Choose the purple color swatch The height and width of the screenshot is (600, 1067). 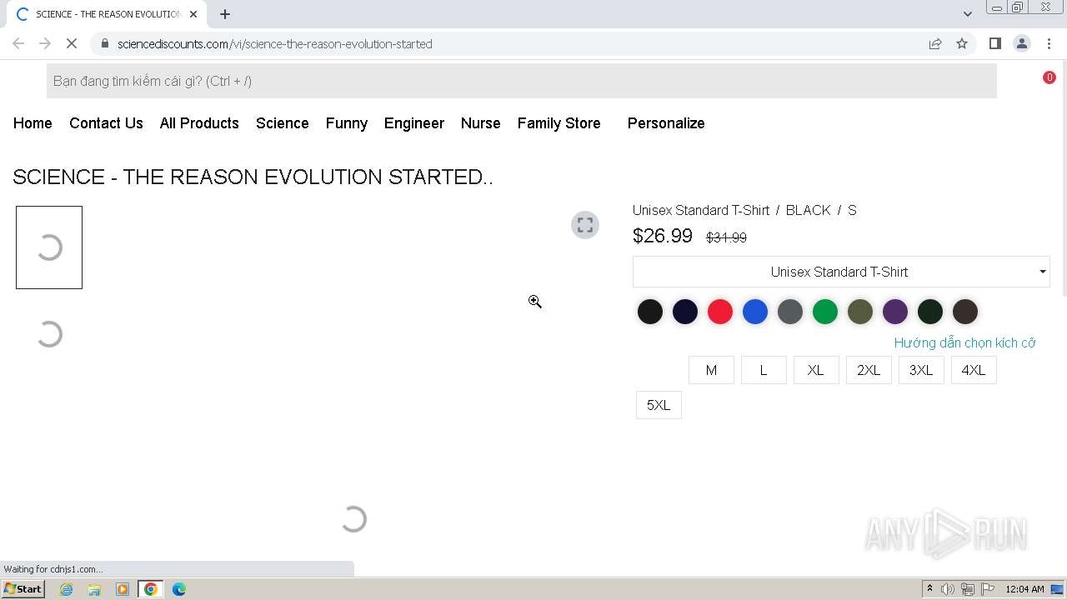coord(895,312)
